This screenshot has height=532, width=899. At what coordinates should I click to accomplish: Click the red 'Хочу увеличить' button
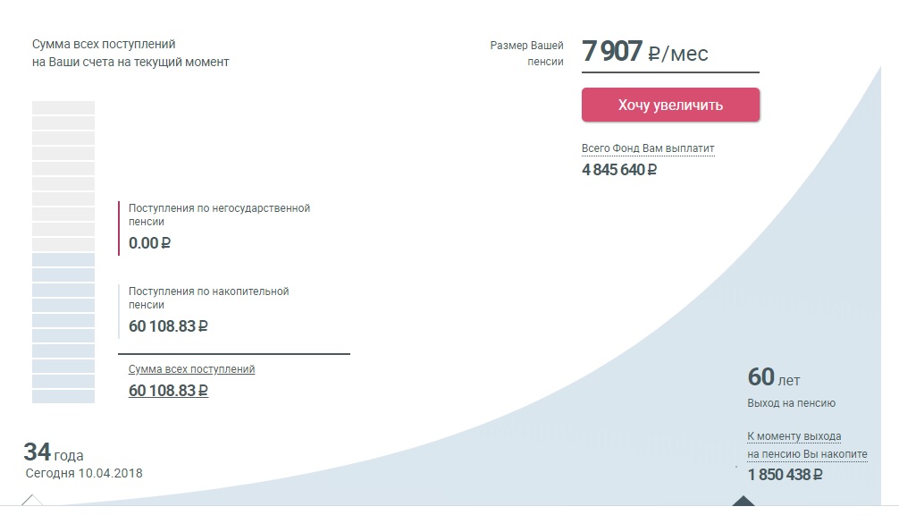(670, 105)
